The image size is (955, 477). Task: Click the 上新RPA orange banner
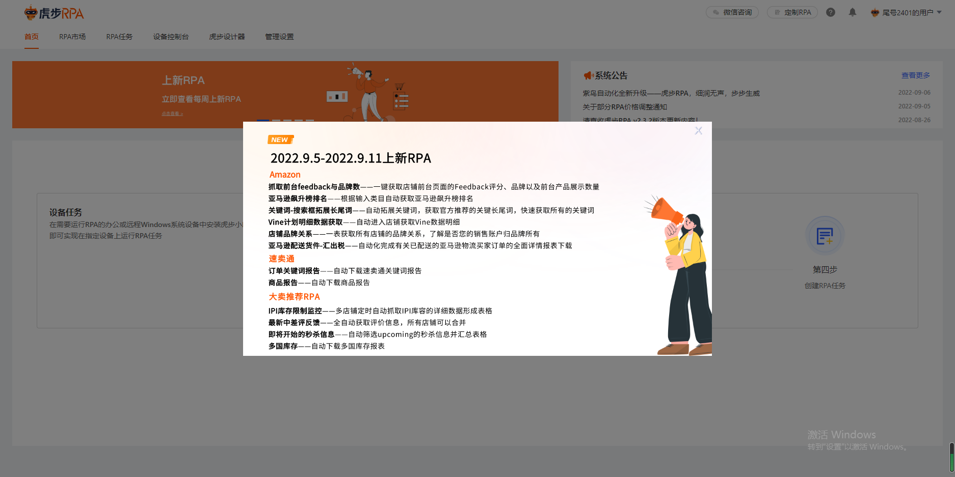(x=285, y=95)
